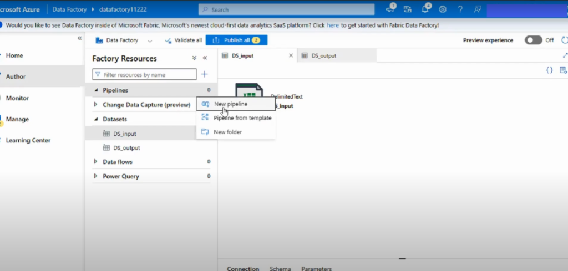Click the plus icon to add resource
Viewport: 568px width, 271px height.
point(204,74)
